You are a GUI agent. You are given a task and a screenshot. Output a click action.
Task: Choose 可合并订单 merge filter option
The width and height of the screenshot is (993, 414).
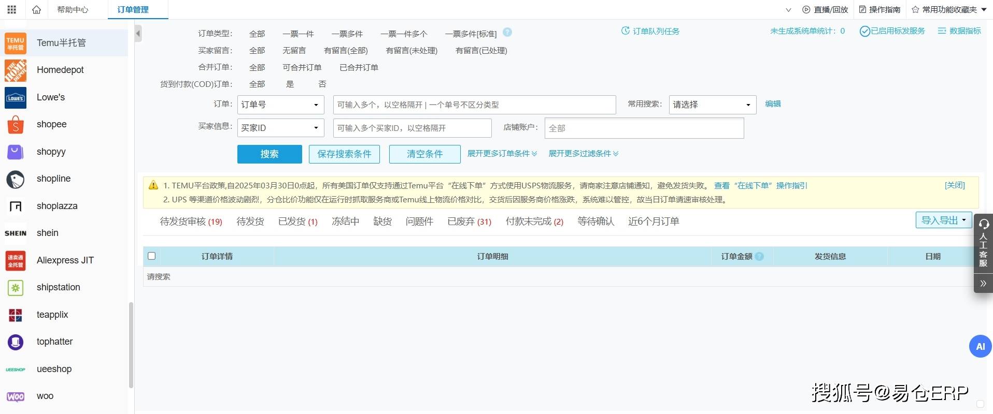[302, 67]
